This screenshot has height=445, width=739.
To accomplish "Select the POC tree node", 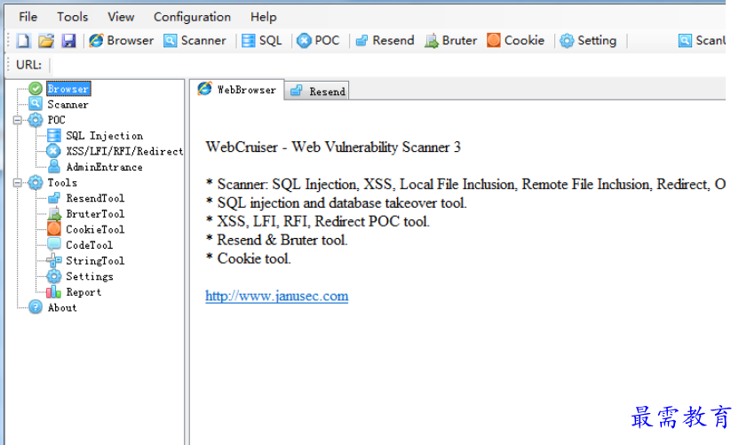I will pos(56,120).
